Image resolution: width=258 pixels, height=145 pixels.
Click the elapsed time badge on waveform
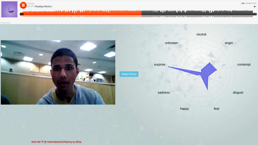[22, 14]
